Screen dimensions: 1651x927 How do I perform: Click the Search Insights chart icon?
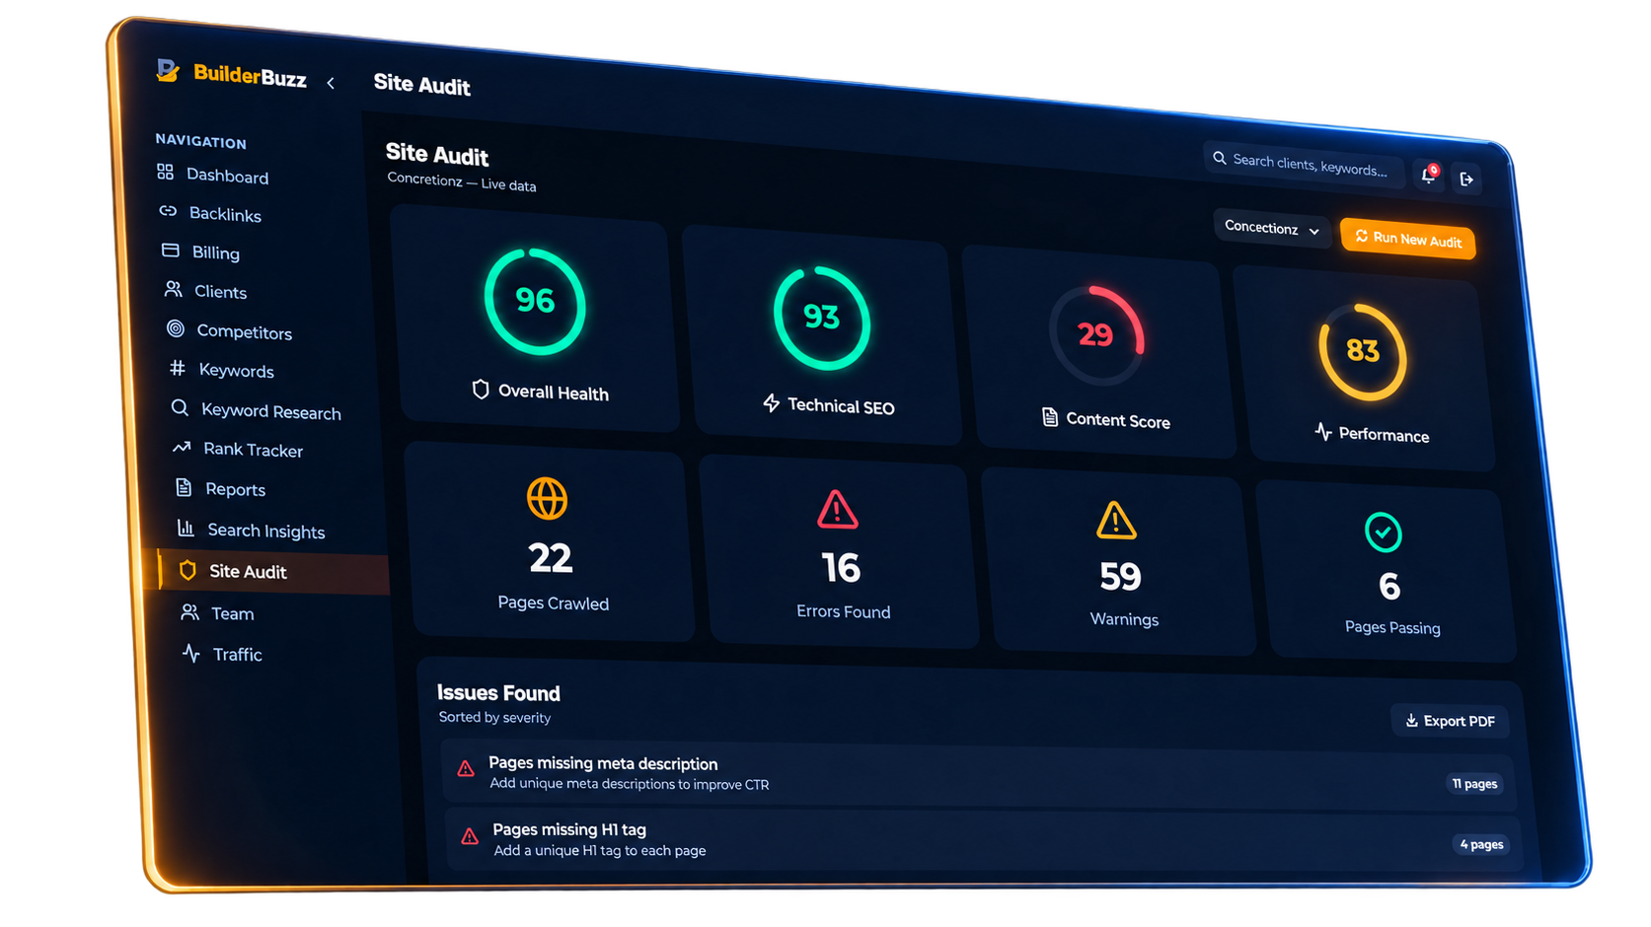186,528
